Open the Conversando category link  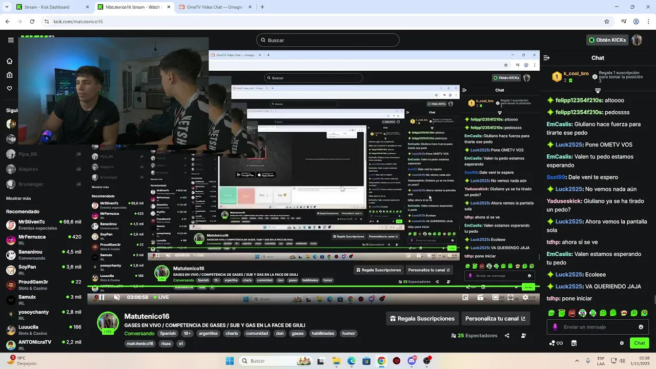pyautogui.click(x=139, y=333)
